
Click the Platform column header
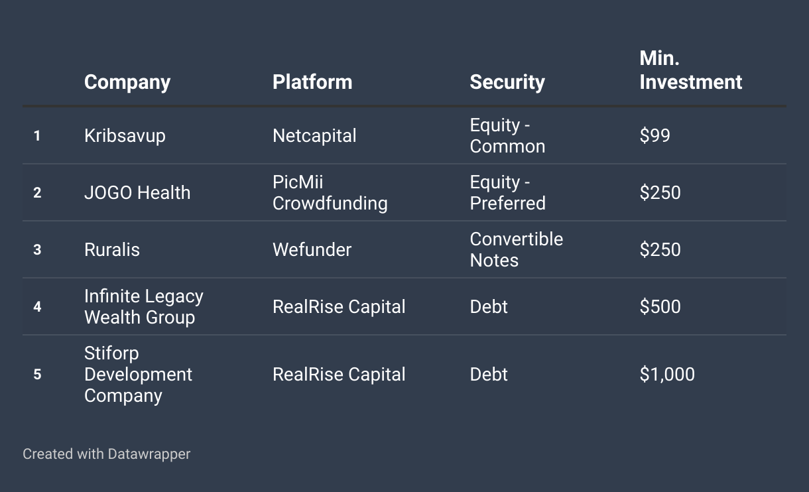[312, 82]
